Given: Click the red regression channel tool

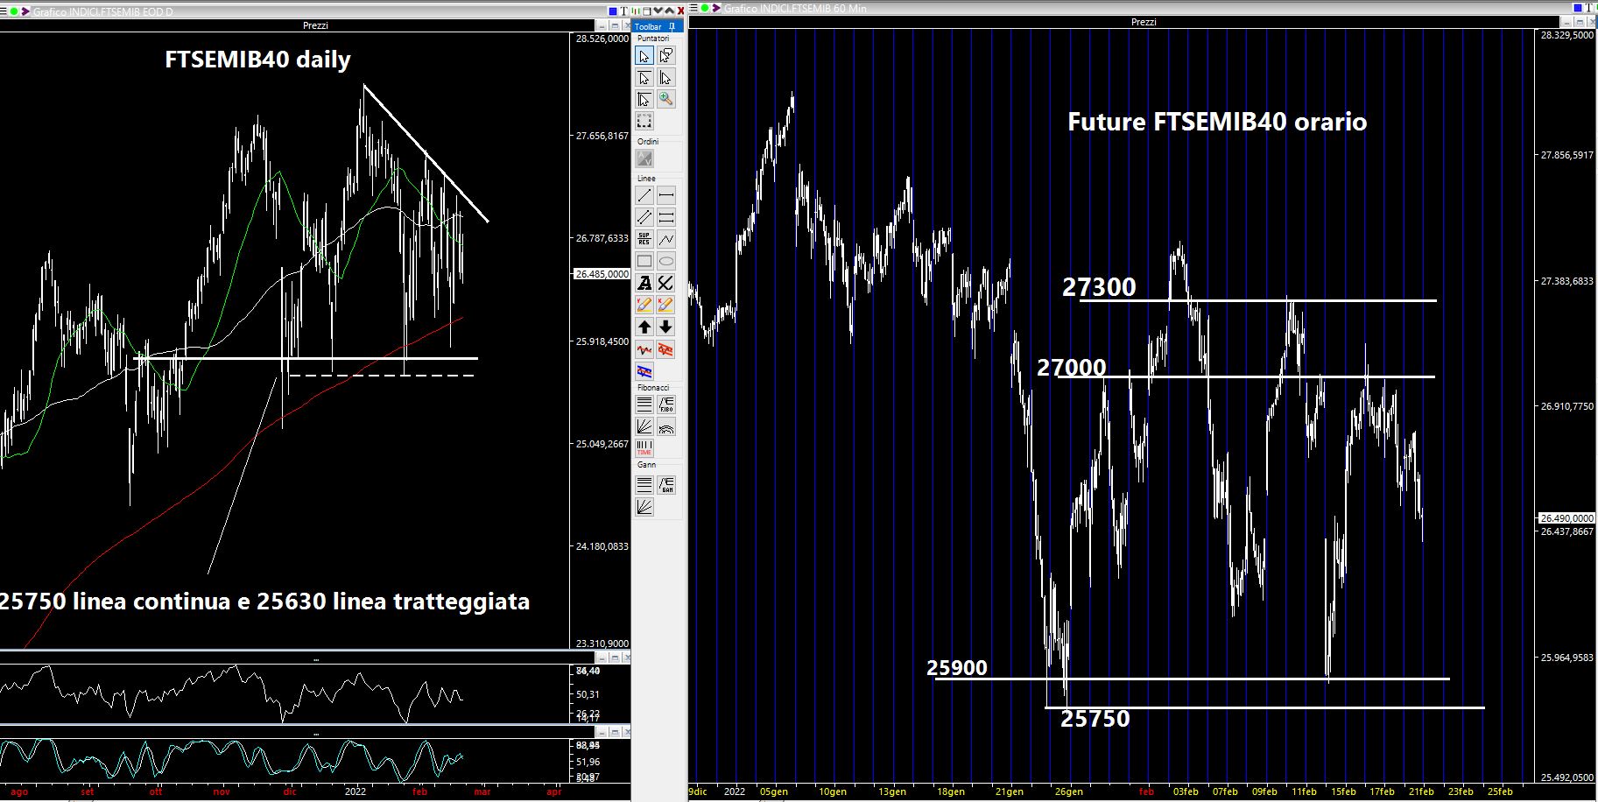Looking at the screenshot, I should point(666,349).
